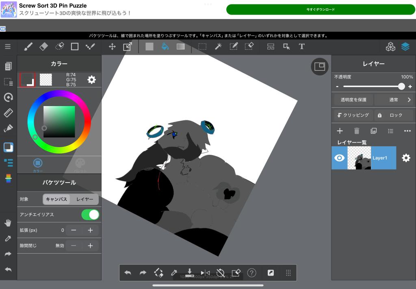Open the hamburger main menu
This screenshot has width=416, height=289.
(x=8, y=47)
